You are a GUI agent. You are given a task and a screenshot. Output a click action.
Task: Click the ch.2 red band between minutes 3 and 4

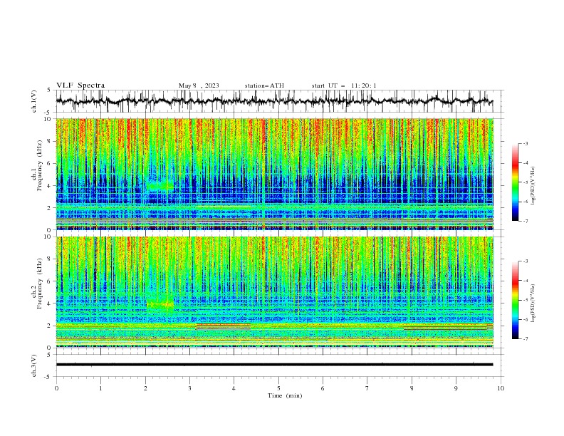click(x=224, y=325)
